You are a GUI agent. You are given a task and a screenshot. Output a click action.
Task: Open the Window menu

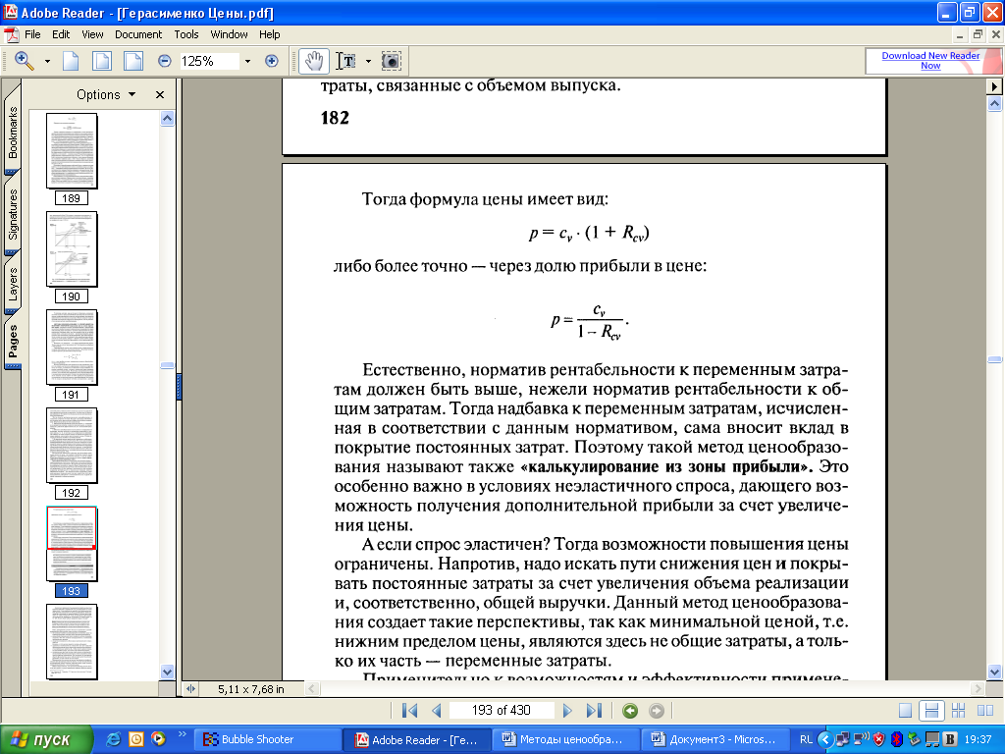pos(229,34)
